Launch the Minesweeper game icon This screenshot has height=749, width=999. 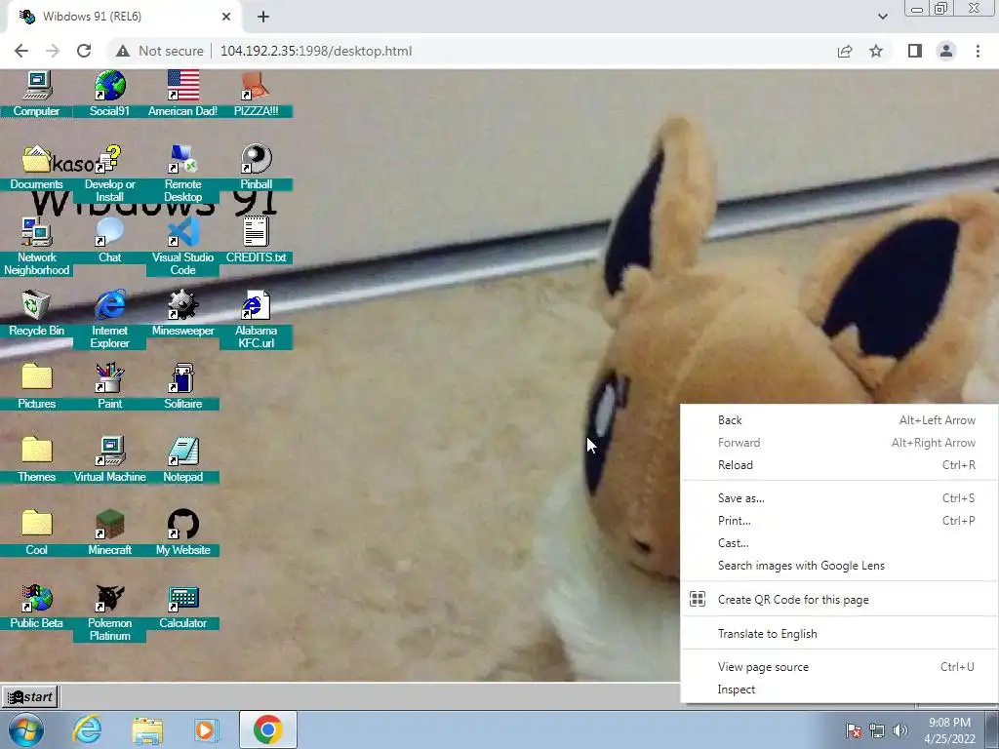pos(182,305)
